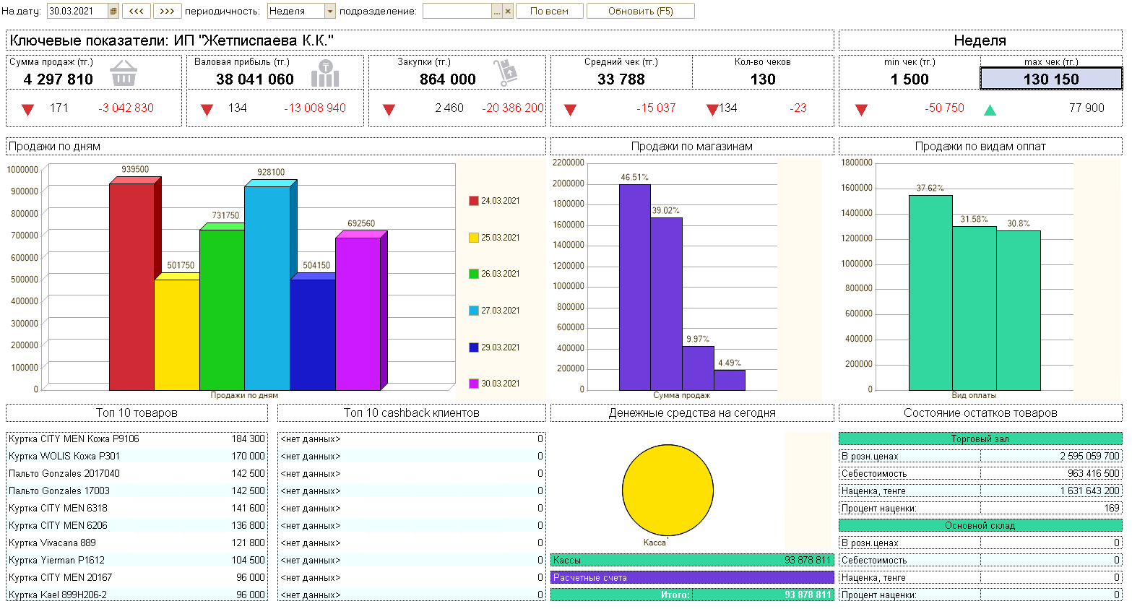Viewport: 1132px width, 609px height.
Task: Click the Обновить (F5) button
Action: [x=640, y=11]
